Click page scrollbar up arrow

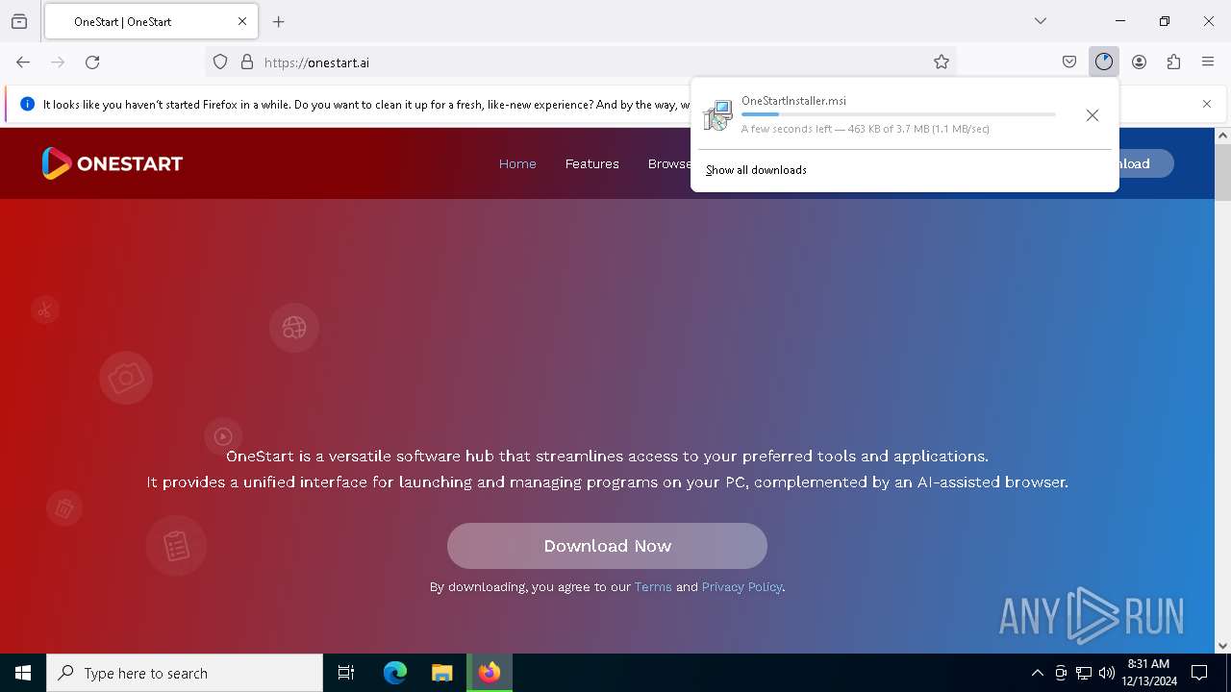click(x=1222, y=136)
